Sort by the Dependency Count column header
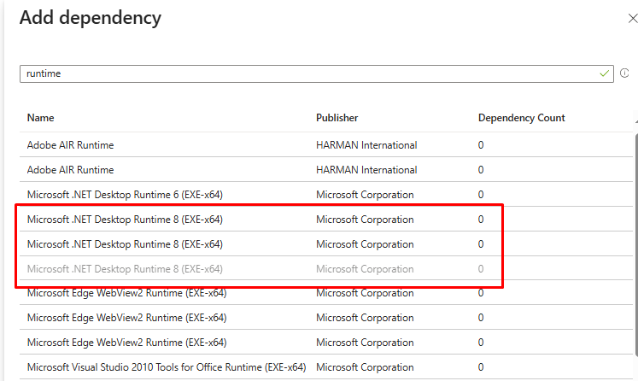This screenshot has height=381, width=638. [x=521, y=118]
